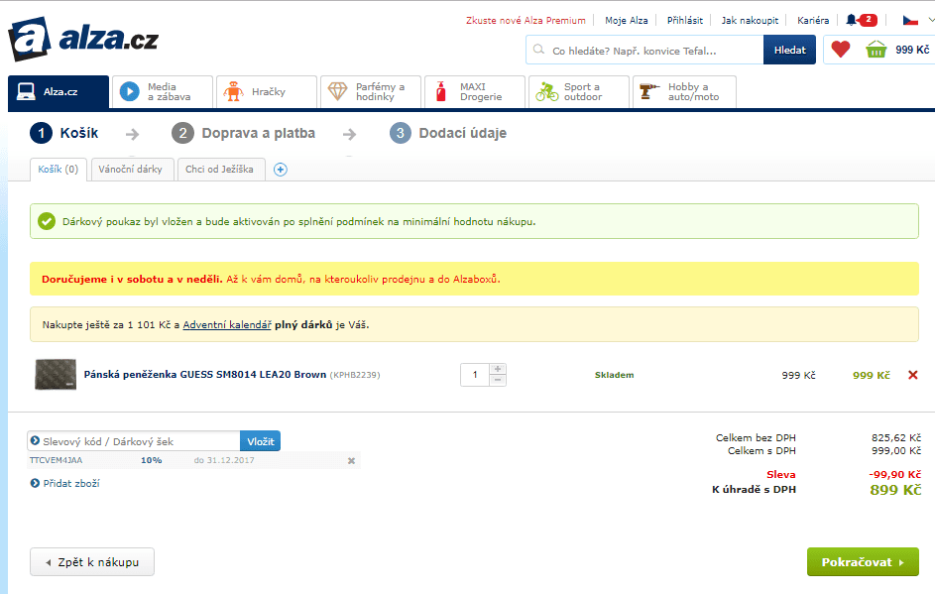Screen dimensions: 935x594
Task: Add new cart list with plus icon
Action: pos(280,170)
